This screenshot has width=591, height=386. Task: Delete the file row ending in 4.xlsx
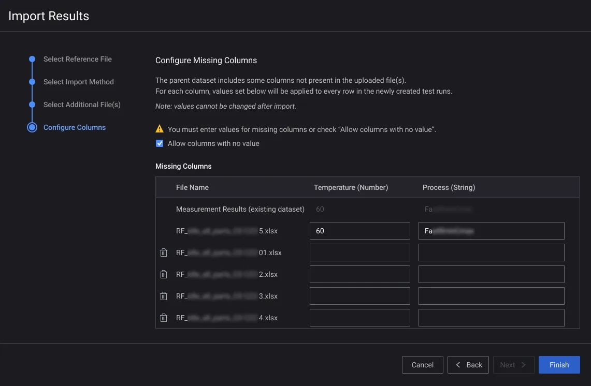(x=164, y=318)
